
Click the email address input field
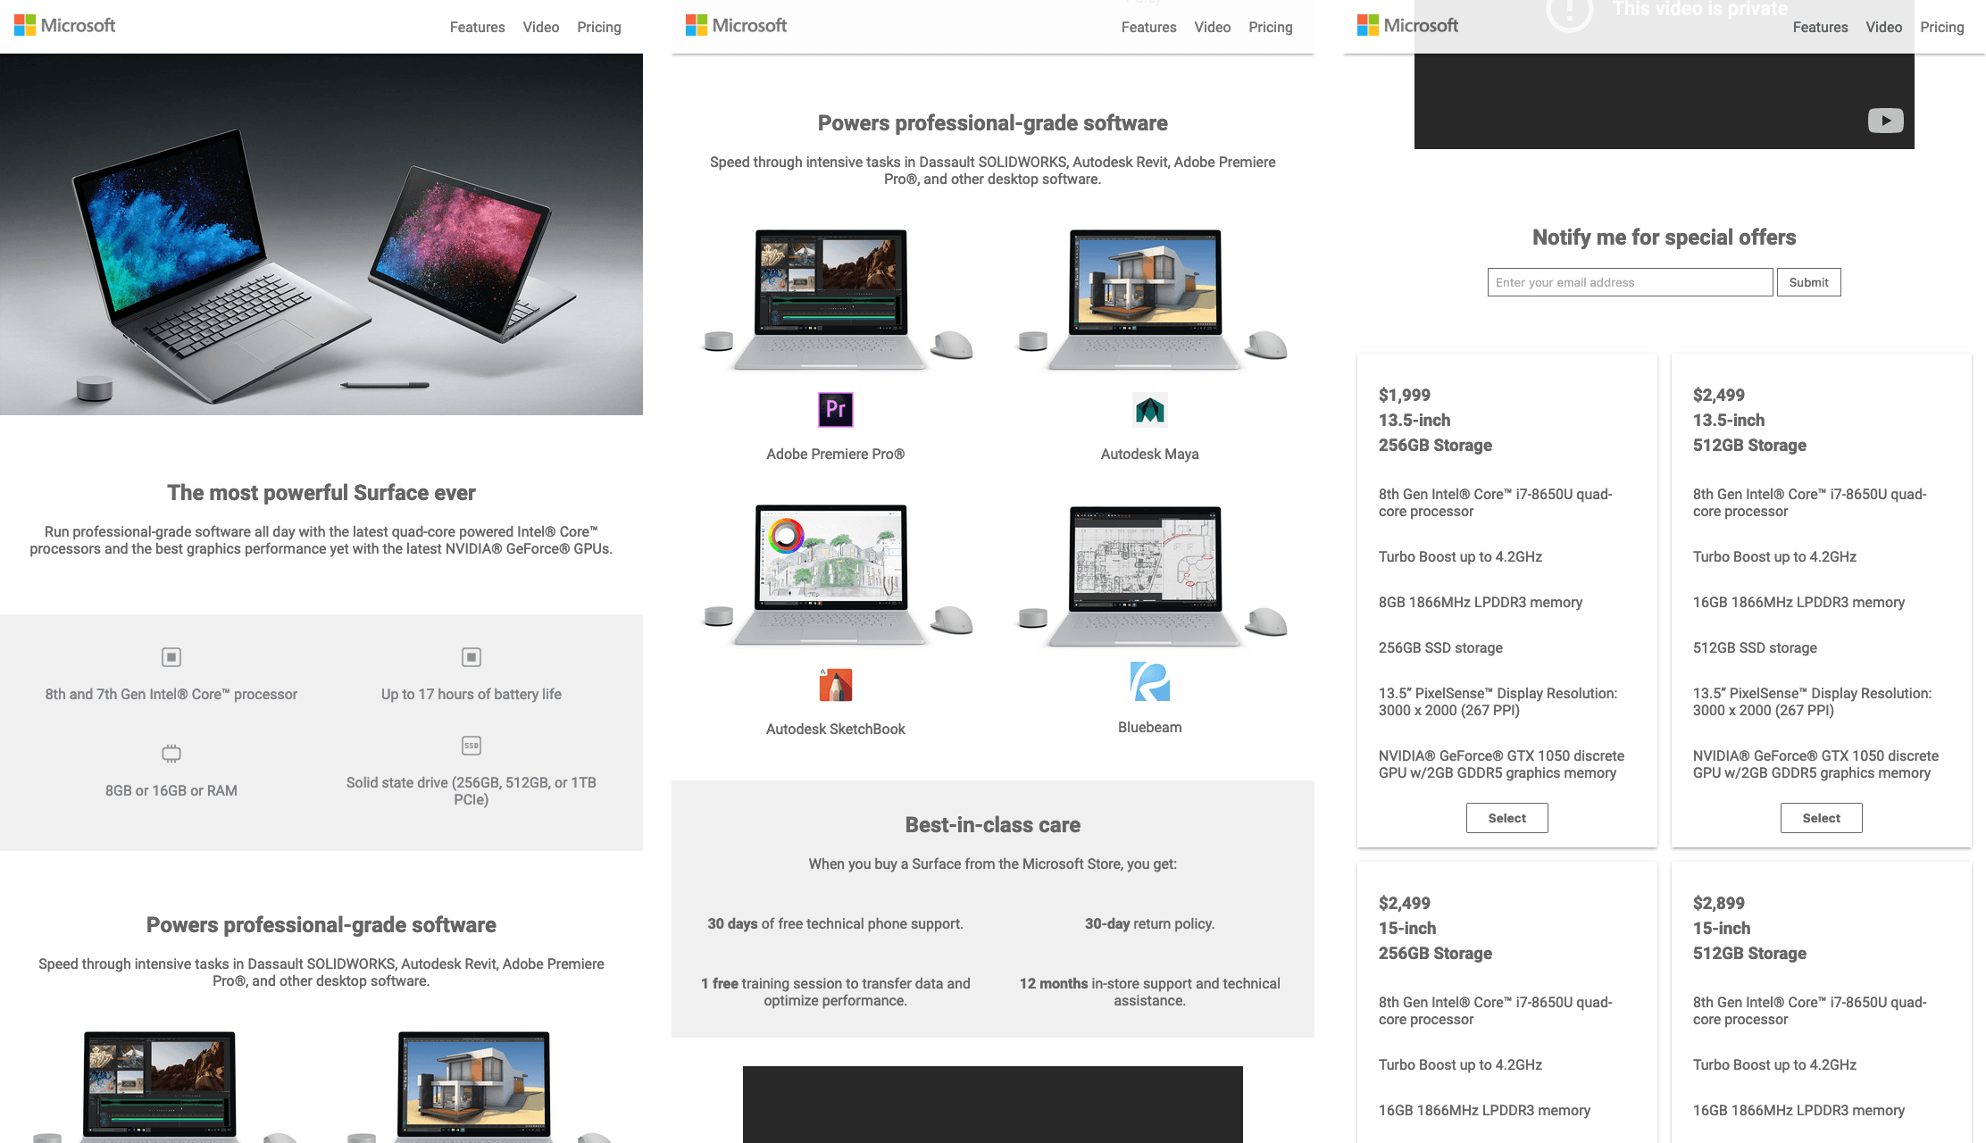coord(1630,281)
